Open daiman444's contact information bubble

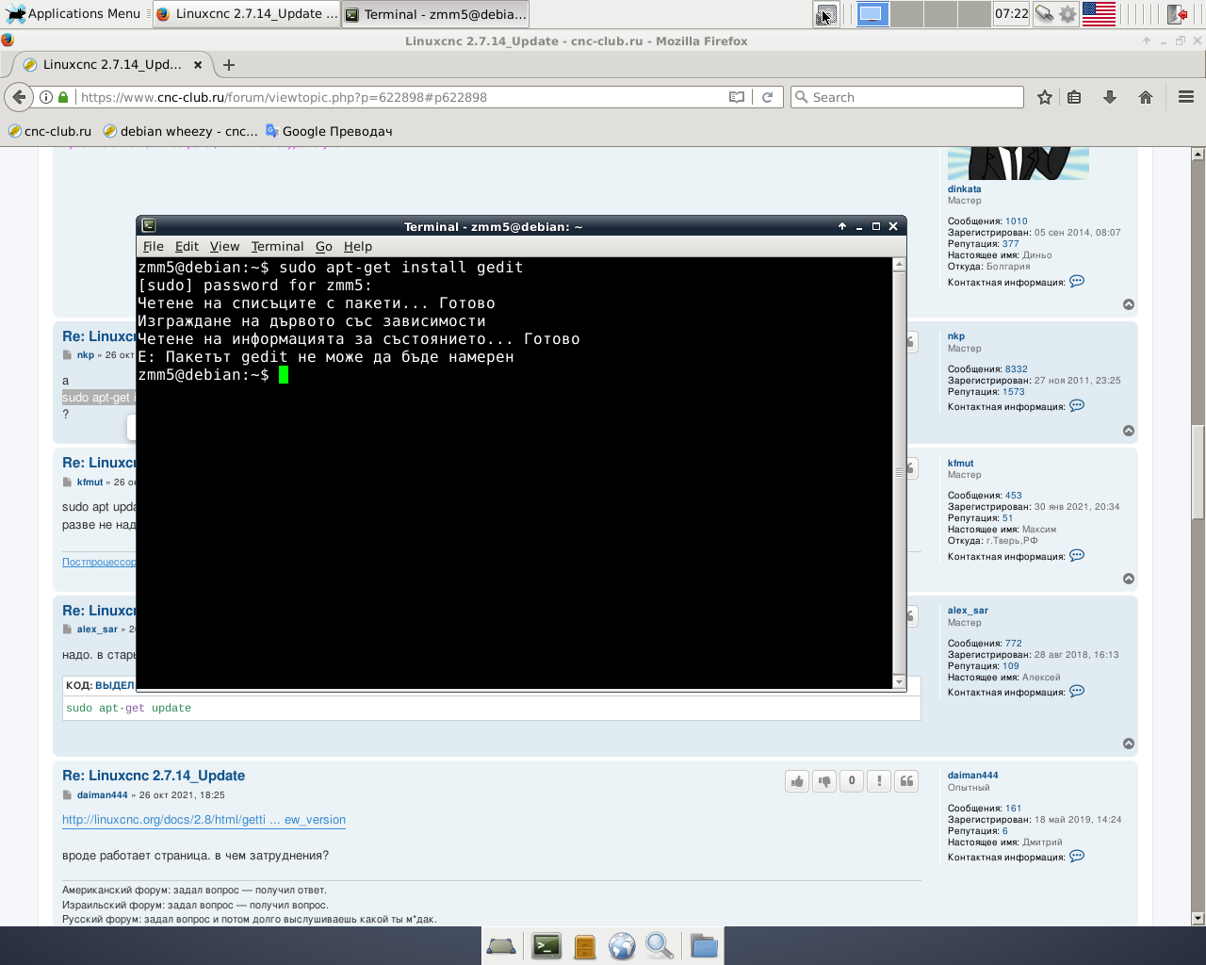pos(1077,857)
